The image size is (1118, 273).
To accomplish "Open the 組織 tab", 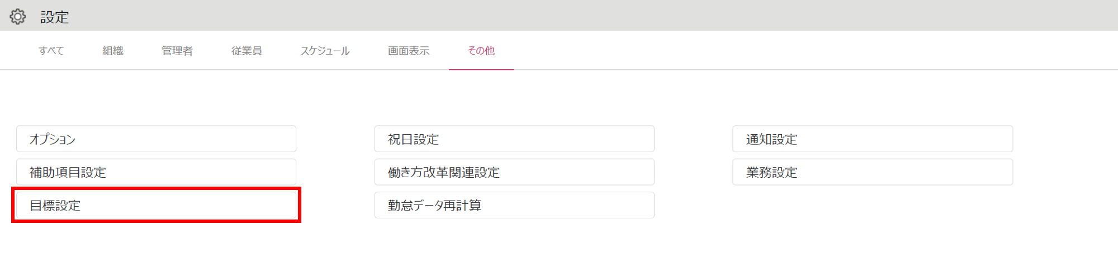I will click(x=113, y=51).
